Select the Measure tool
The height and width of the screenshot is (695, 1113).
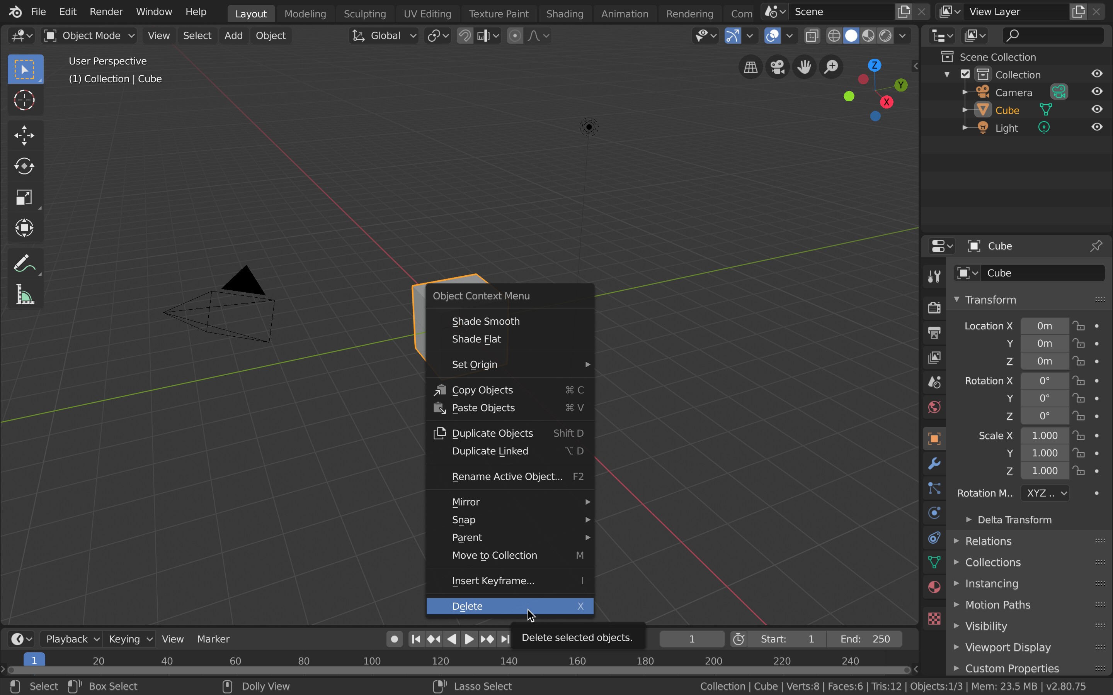[25, 294]
